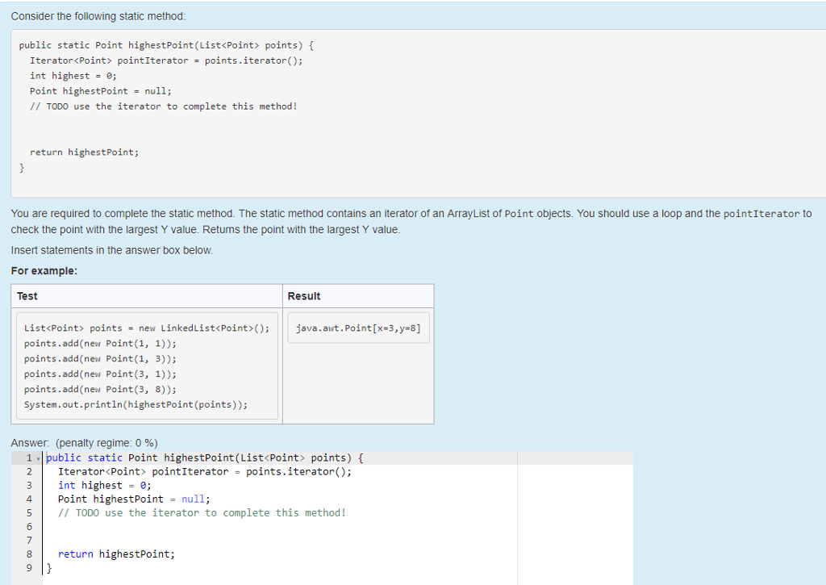826x585 pixels.
Task: Click the 'int highest = 0;' line in answer editor
Action: (104, 486)
